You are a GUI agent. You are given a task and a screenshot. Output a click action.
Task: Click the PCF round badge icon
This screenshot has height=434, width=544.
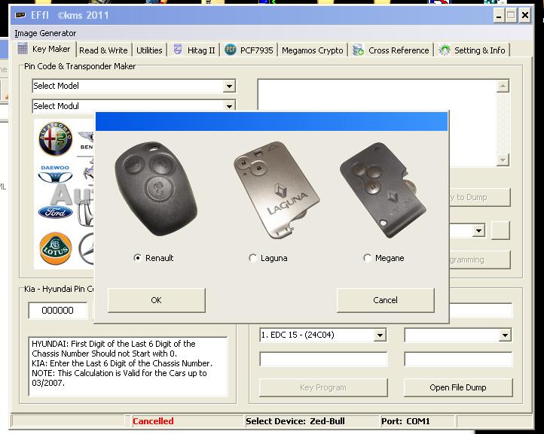pos(231,50)
